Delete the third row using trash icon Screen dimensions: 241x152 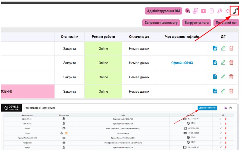pos(231,77)
